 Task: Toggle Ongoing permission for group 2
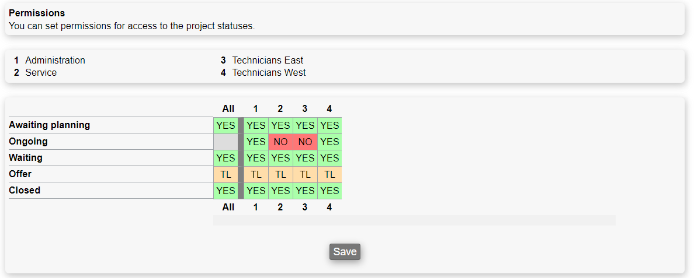point(280,142)
